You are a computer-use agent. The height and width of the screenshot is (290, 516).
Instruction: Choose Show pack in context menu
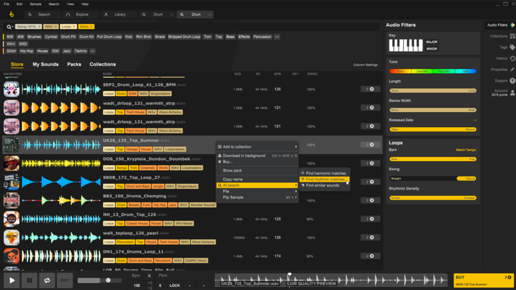coord(257,170)
